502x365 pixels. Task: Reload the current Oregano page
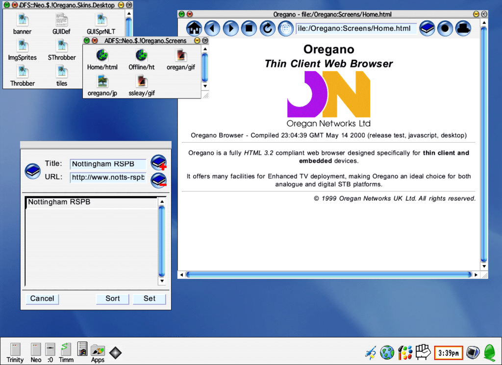coord(267,28)
